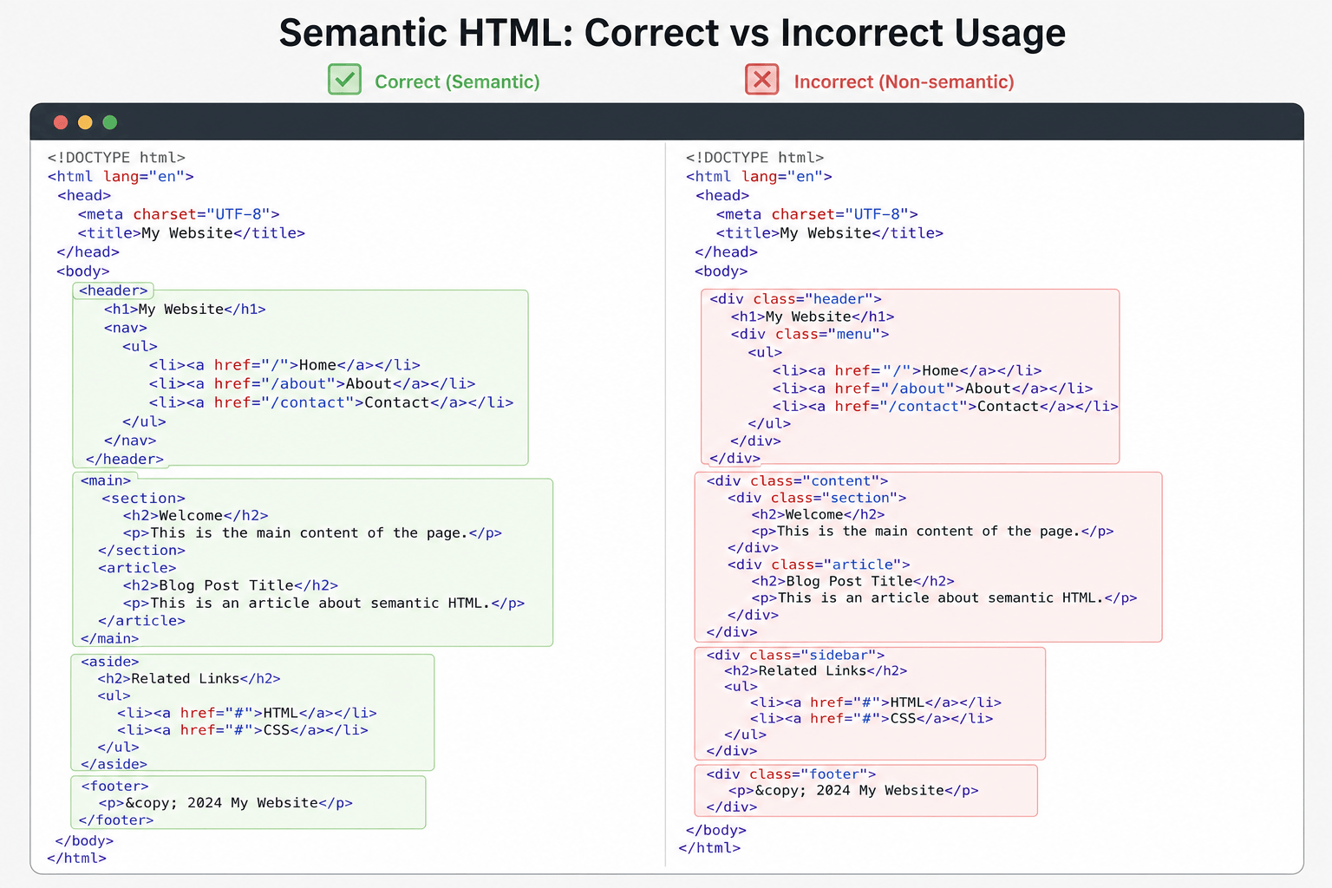Viewport: 1332px width, 888px height.
Task: Click the &copy; 2024 paragraph in the non-semantic code
Action: (853, 790)
